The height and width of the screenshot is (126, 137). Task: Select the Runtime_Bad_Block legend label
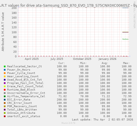click(x=21, y=90)
